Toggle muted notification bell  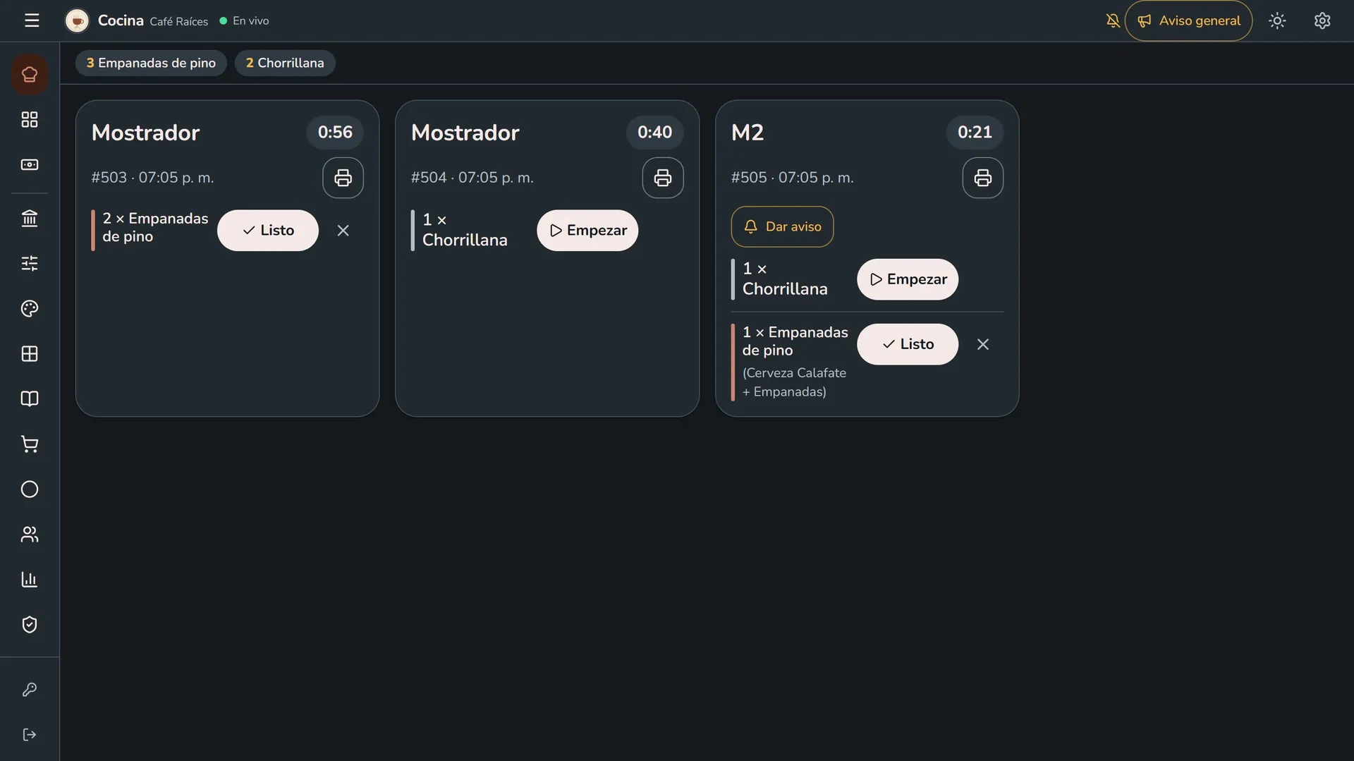[x=1113, y=20]
